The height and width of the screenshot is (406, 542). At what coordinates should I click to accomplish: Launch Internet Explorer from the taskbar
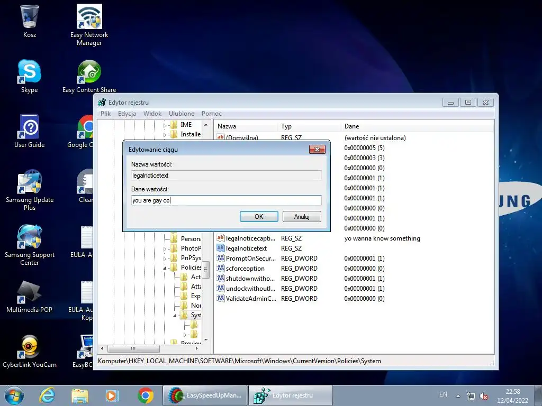[x=47, y=395]
